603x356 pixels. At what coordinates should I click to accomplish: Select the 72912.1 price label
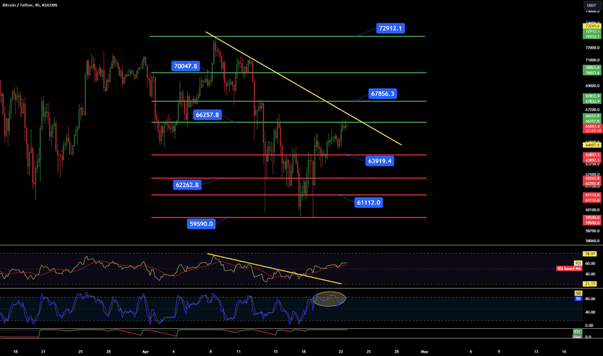[x=390, y=28]
